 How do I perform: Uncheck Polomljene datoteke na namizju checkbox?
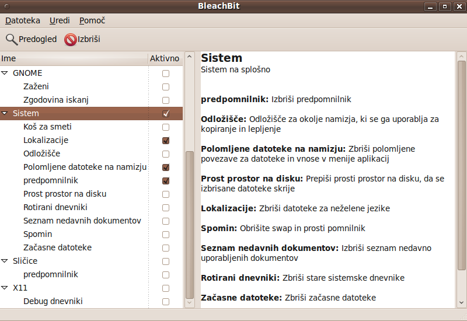point(166,168)
